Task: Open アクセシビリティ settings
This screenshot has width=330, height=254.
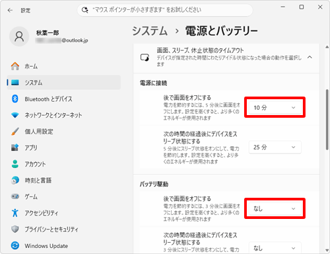Action: 64,213
